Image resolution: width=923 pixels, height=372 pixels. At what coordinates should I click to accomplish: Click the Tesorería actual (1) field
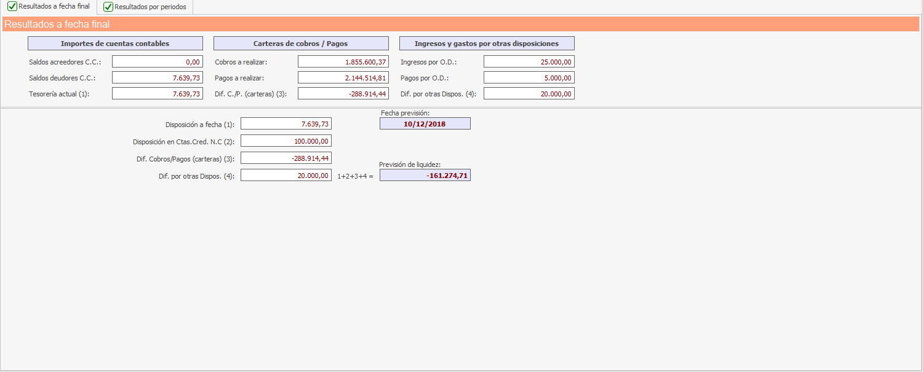(158, 93)
